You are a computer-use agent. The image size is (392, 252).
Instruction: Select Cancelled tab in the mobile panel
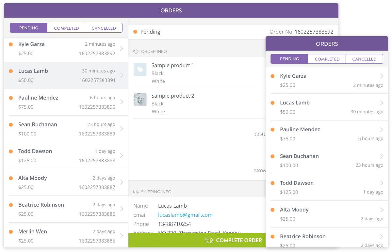[x=364, y=59]
